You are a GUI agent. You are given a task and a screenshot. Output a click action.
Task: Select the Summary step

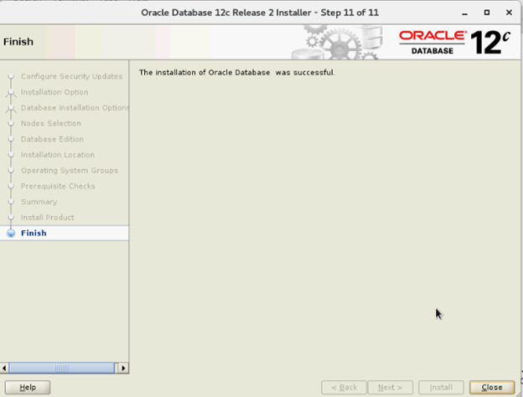coord(39,202)
